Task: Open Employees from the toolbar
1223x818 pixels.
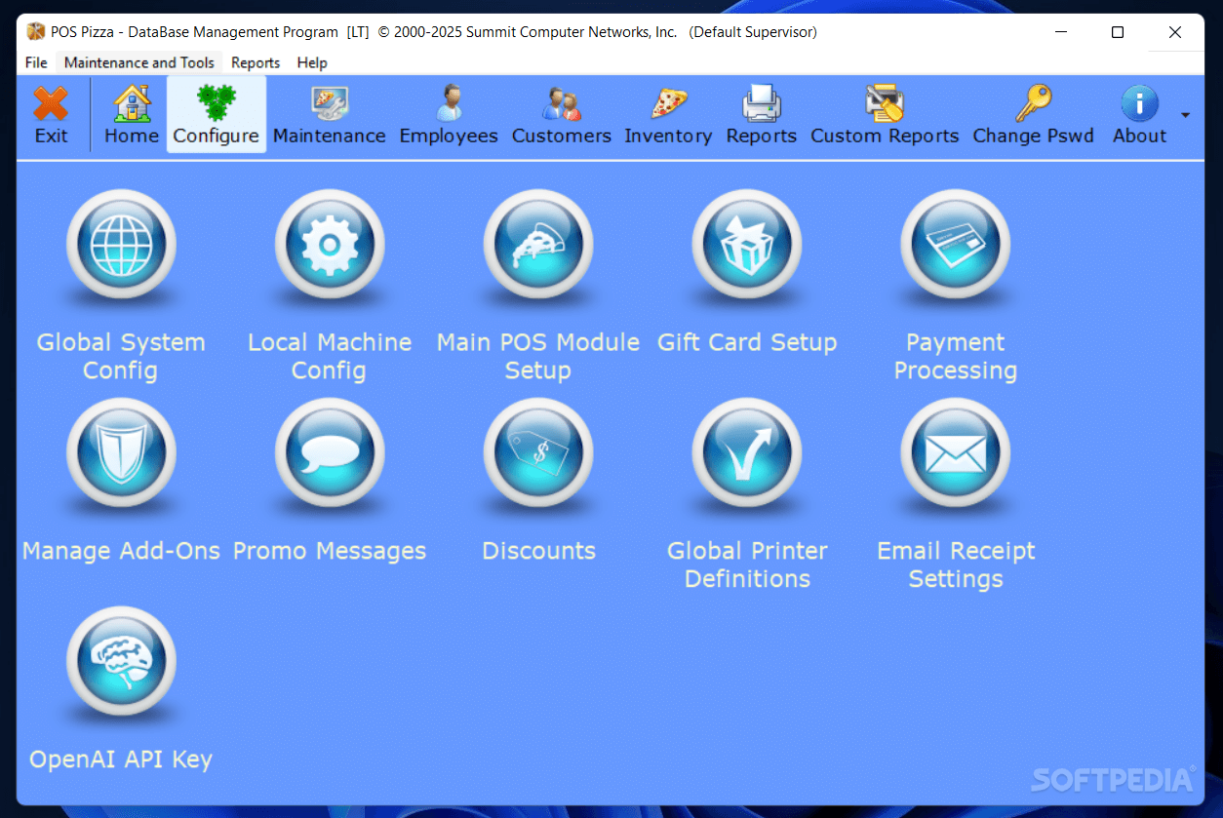Action: click(x=449, y=115)
